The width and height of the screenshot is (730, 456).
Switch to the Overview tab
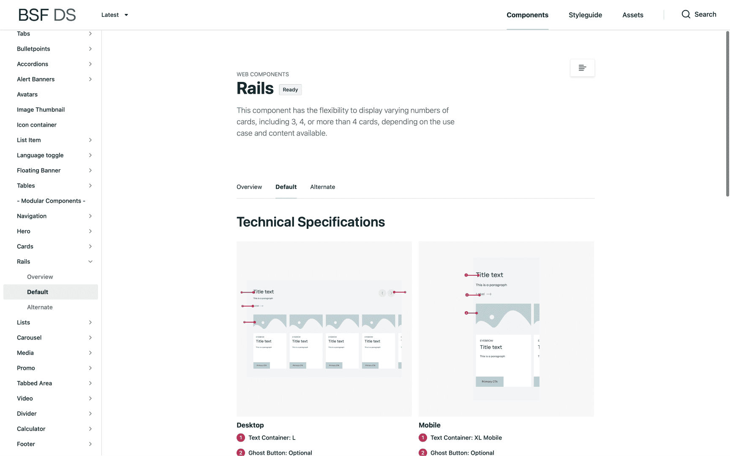[249, 187]
